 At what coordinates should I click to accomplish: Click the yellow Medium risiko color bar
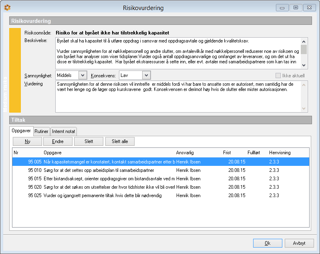pyautogui.click(x=15, y=70)
